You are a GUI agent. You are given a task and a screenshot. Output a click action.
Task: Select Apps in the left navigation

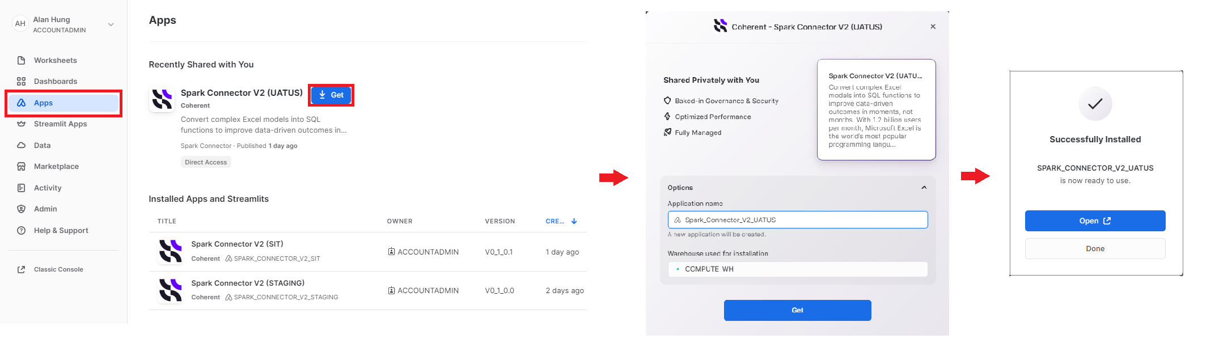click(x=43, y=103)
